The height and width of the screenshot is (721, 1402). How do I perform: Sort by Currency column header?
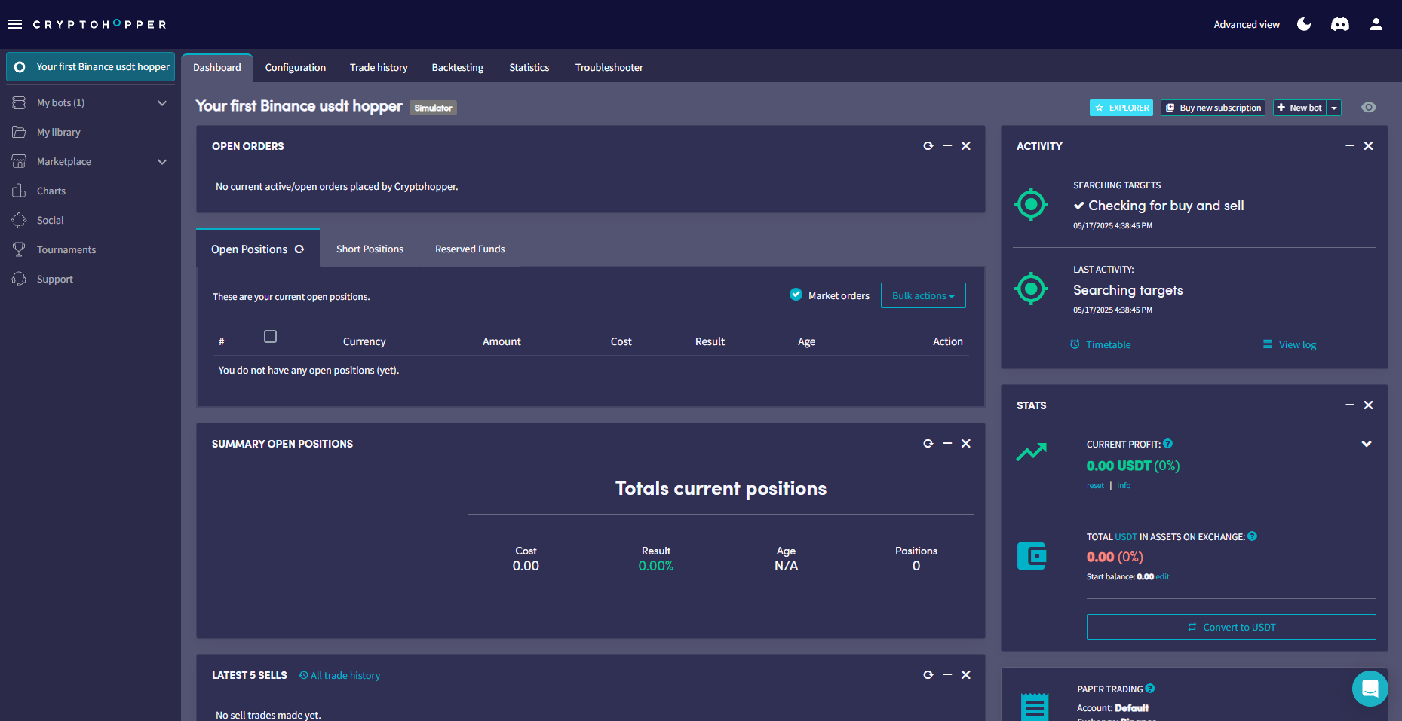[x=364, y=341]
